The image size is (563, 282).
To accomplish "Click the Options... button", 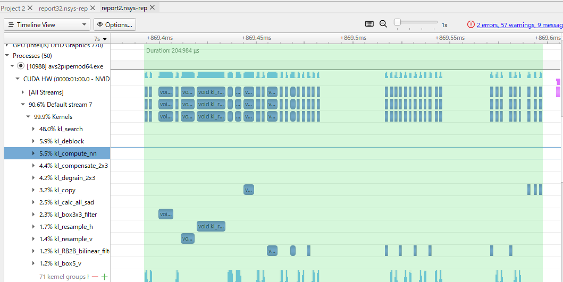I will [115, 25].
